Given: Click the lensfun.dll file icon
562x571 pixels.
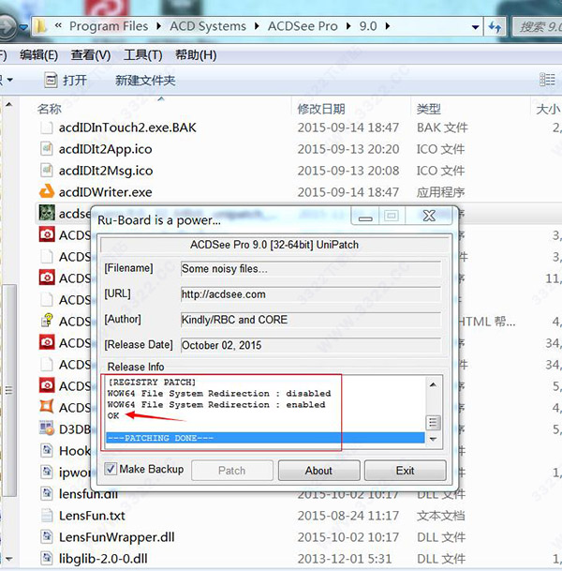Looking at the screenshot, I should point(47,493).
